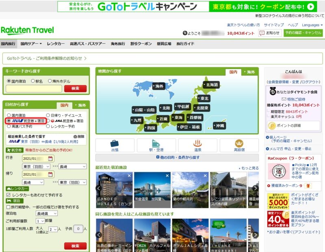Open the 海外旅行 nav menu
This screenshot has width=325, height=252.
click(x=118, y=44)
